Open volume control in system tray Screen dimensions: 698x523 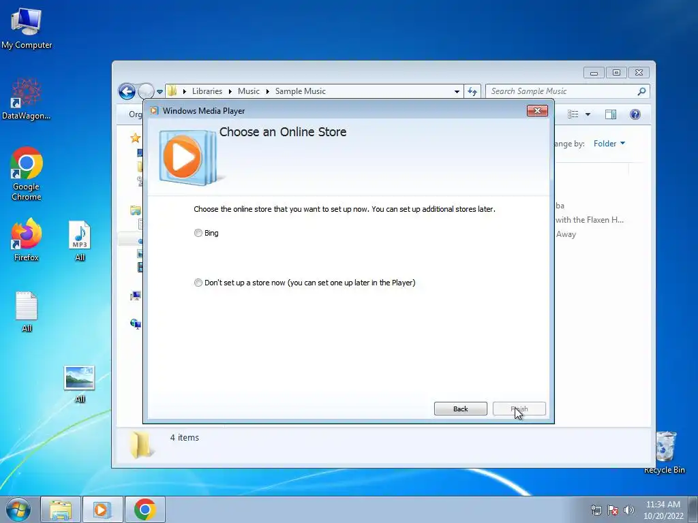pos(629,510)
